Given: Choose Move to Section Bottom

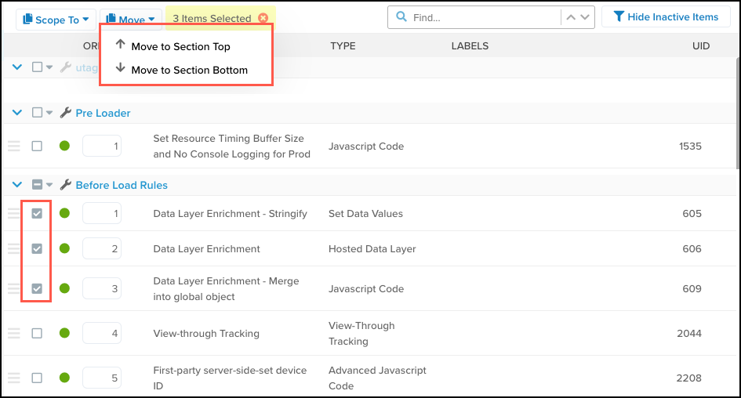Looking at the screenshot, I should click(189, 70).
